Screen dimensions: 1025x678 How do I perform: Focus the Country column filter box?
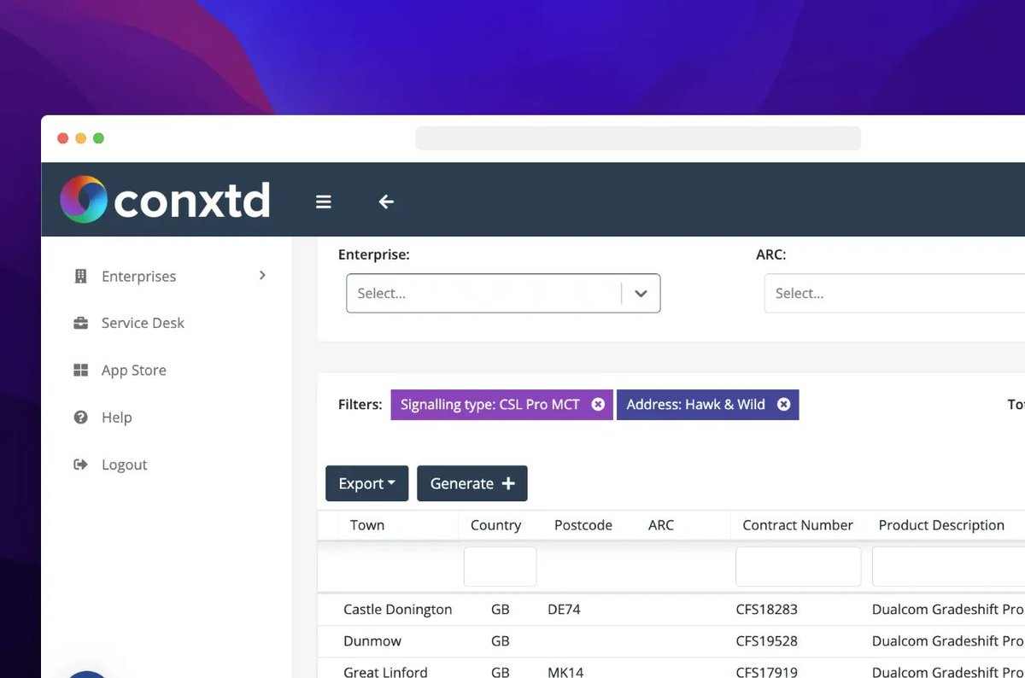pyautogui.click(x=501, y=566)
